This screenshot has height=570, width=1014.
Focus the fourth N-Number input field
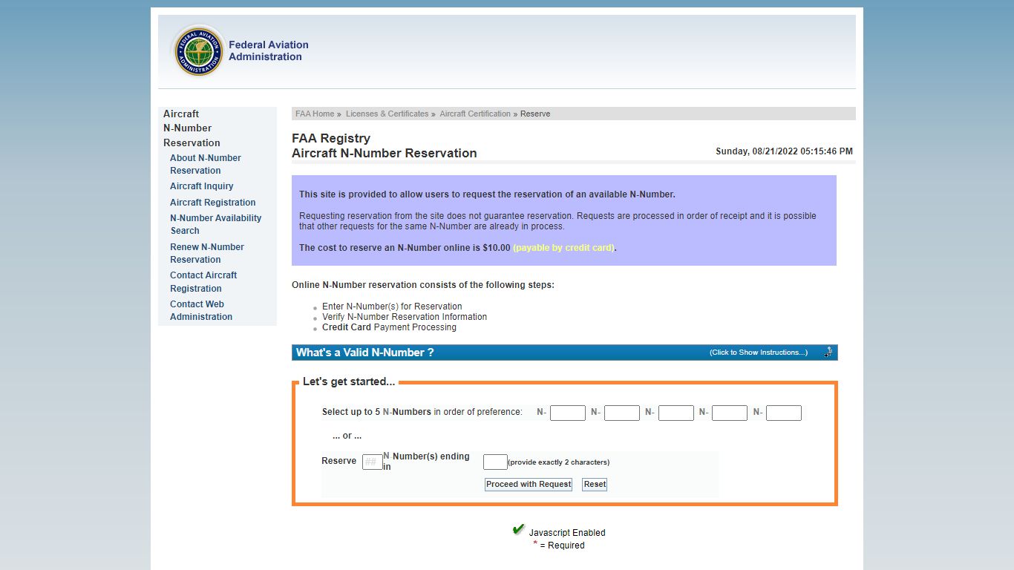point(730,413)
